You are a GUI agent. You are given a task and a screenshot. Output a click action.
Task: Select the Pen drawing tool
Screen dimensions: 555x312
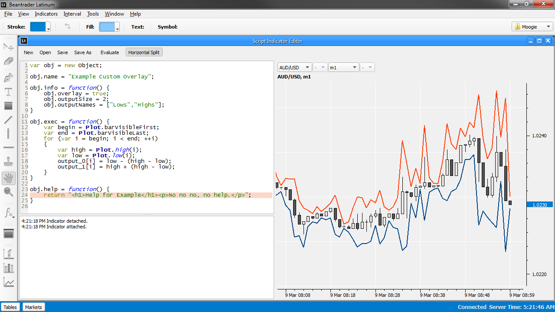(8, 78)
